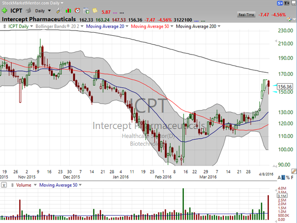Expand the Bollinger Bands 20 2 dropdown
This screenshot has width=297, height=223.
(x=82, y=26)
